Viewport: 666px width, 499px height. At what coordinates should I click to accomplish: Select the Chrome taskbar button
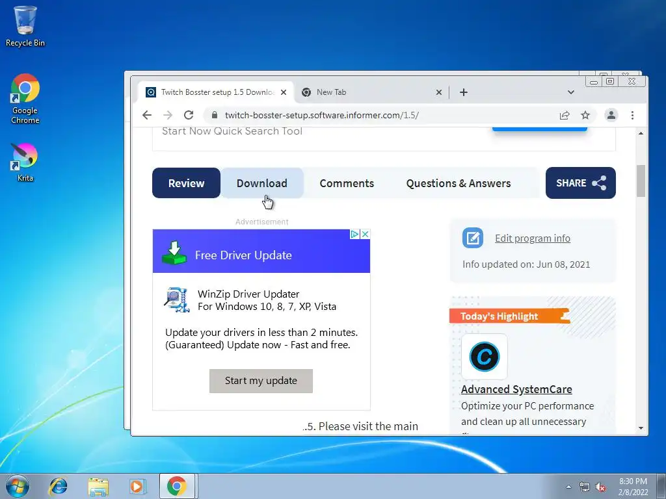177,486
